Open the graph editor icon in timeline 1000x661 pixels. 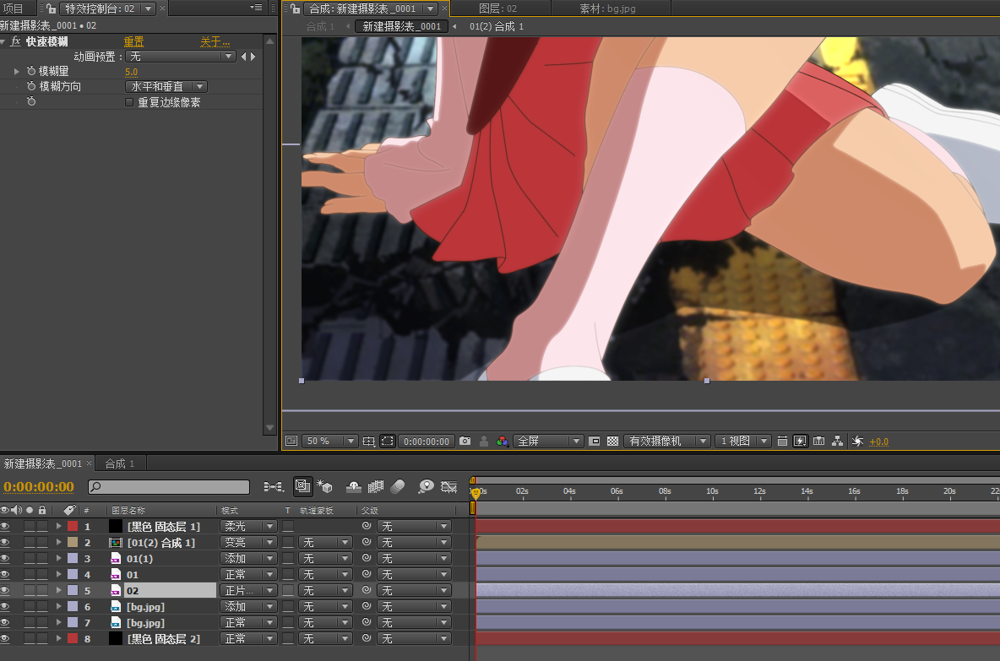(x=448, y=486)
